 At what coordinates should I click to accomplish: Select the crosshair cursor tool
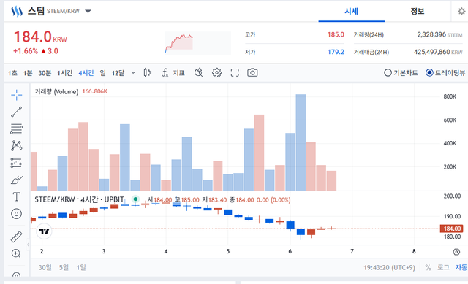coord(16,95)
